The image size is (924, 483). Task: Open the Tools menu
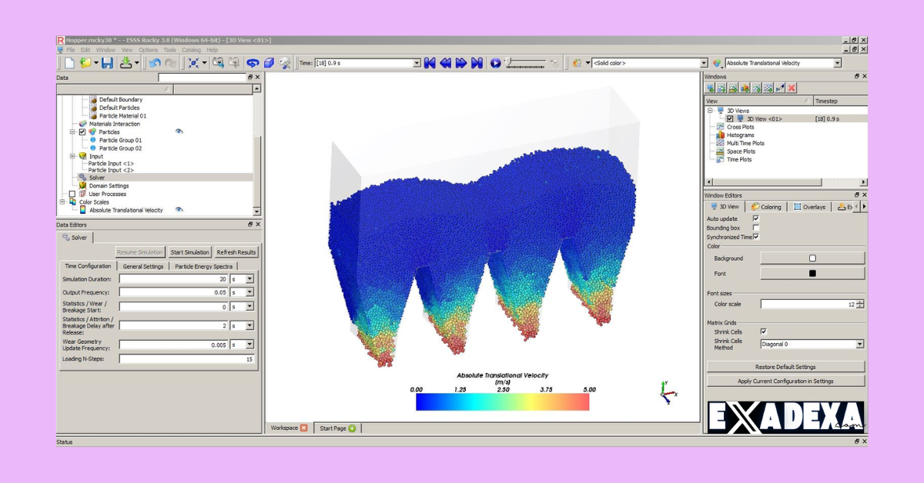tap(169, 50)
